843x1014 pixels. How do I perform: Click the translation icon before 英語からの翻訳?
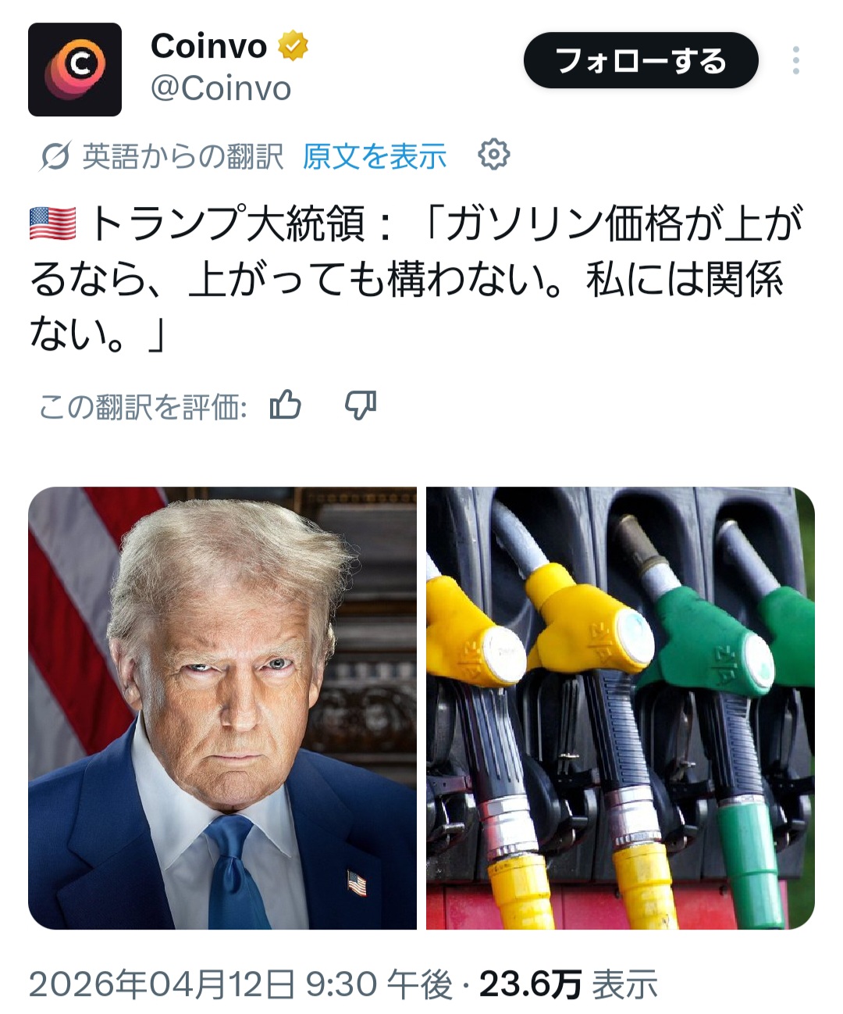(55, 157)
